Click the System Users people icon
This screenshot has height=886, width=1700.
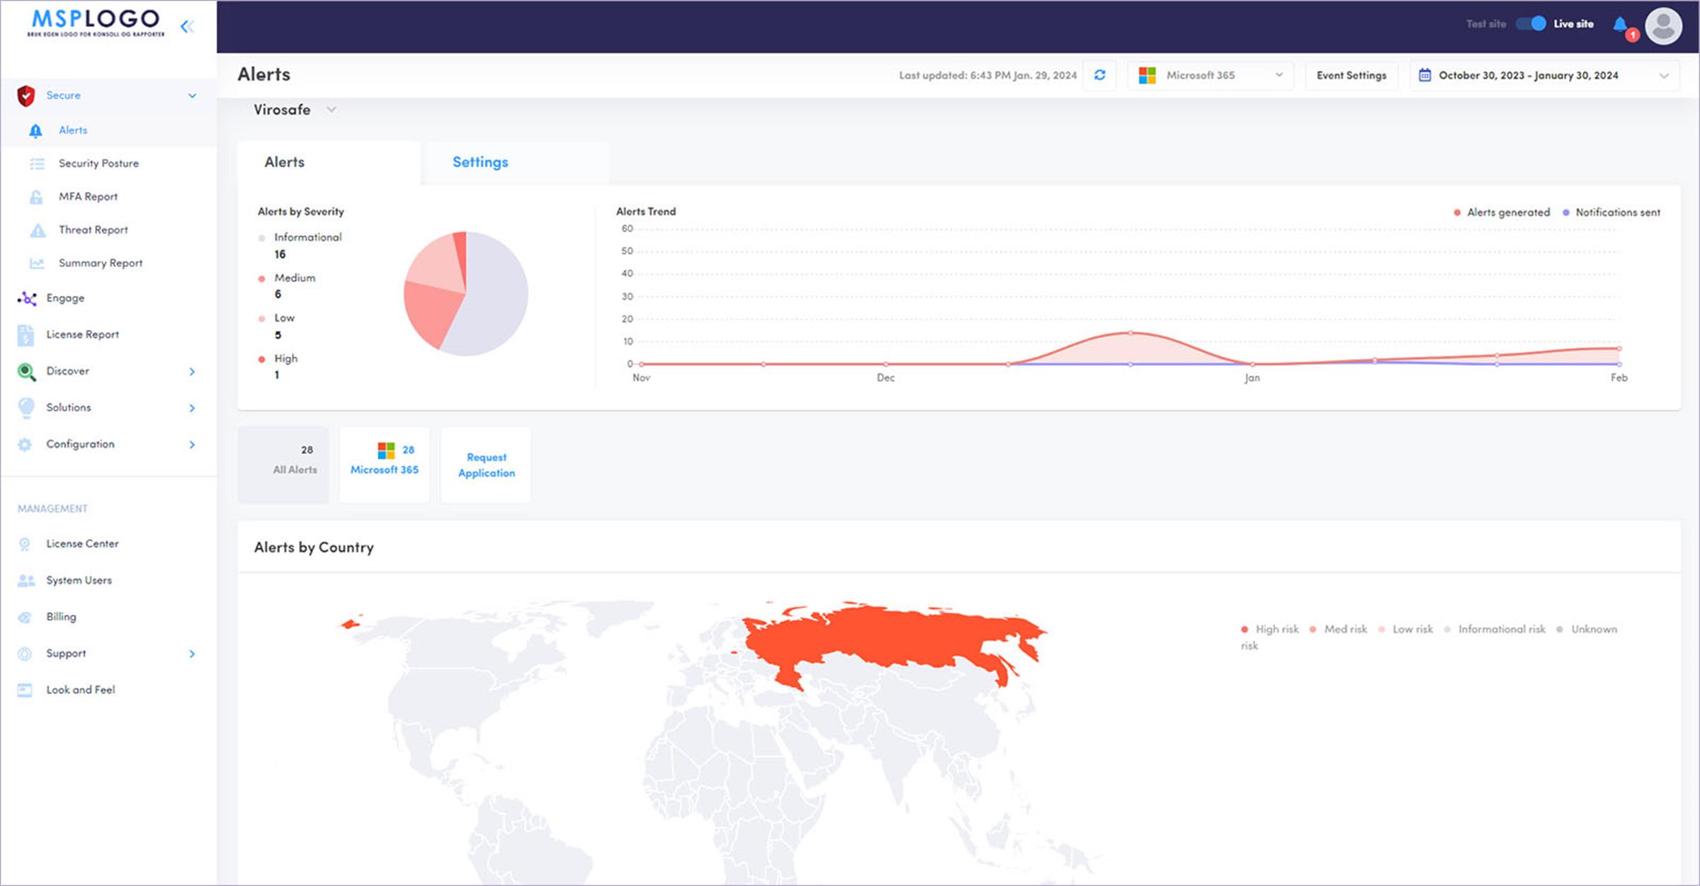pyautogui.click(x=26, y=581)
